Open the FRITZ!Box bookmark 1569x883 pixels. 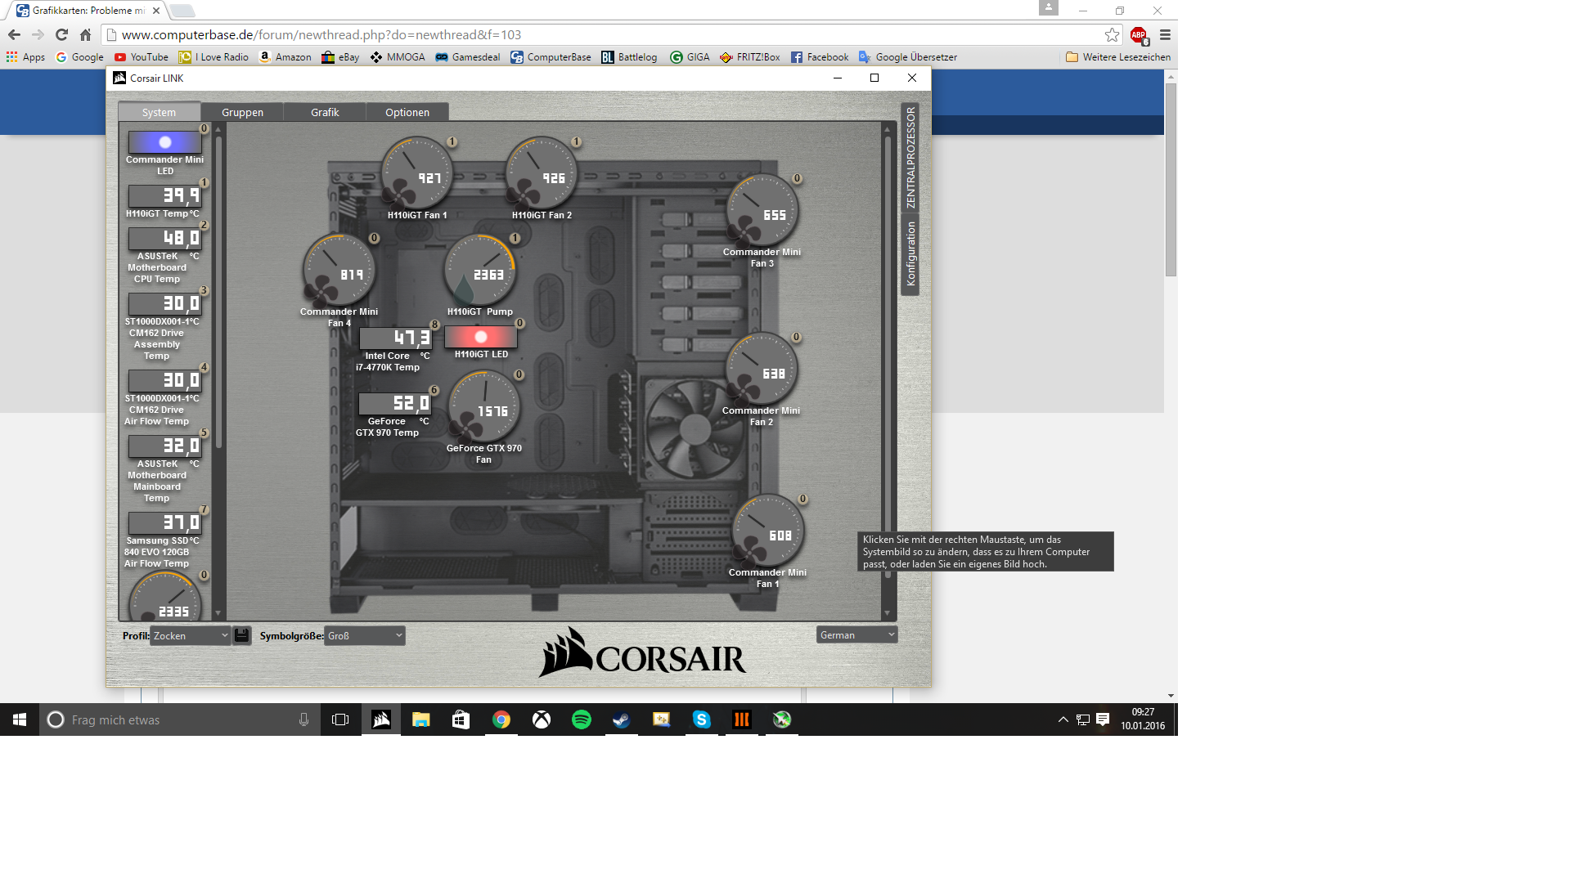pos(750,57)
